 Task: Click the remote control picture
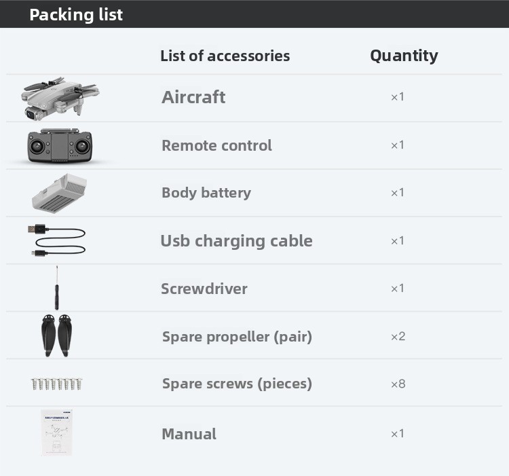coord(58,145)
